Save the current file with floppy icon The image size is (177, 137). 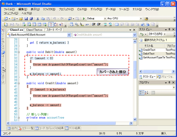tap(26, 19)
